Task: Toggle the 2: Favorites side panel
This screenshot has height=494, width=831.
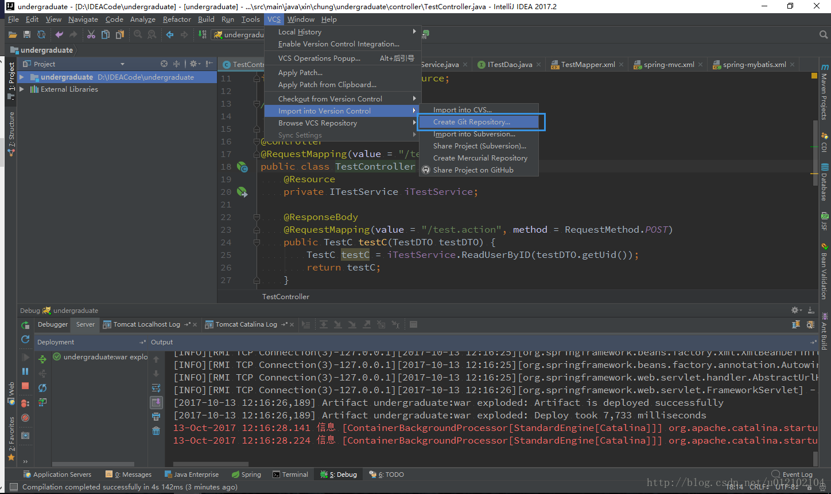Action: 11,440
